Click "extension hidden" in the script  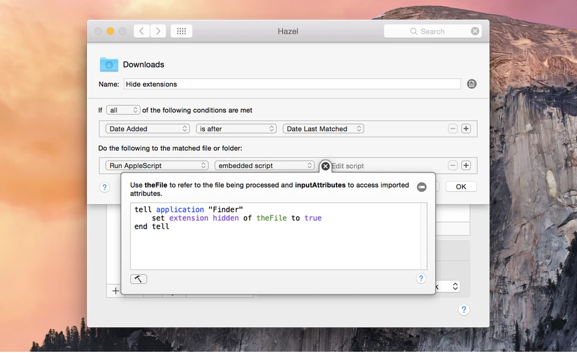204,218
